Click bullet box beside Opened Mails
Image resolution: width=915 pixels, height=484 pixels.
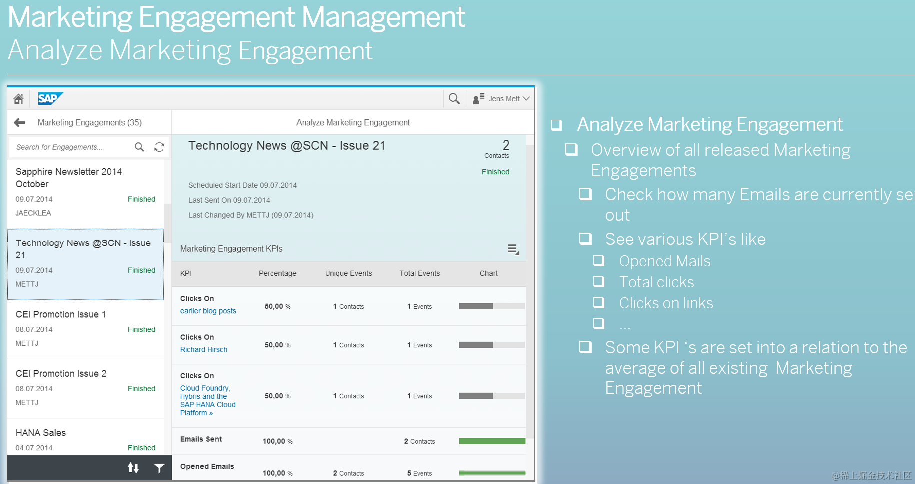tap(598, 260)
